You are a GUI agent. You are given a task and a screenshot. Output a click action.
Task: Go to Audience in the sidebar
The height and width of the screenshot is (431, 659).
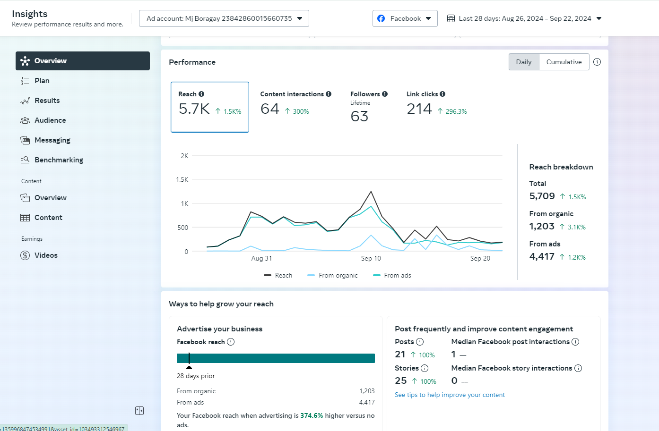tap(50, 120)
